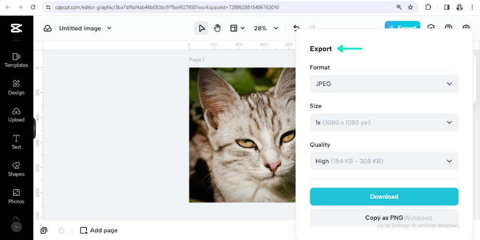Open the help question mark icon

click(x=448, y=27)
